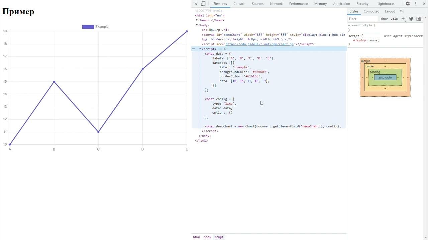The height and width of the screenshot is (240, 428).
Task: Click the display: none declaration
Action: 366,40
